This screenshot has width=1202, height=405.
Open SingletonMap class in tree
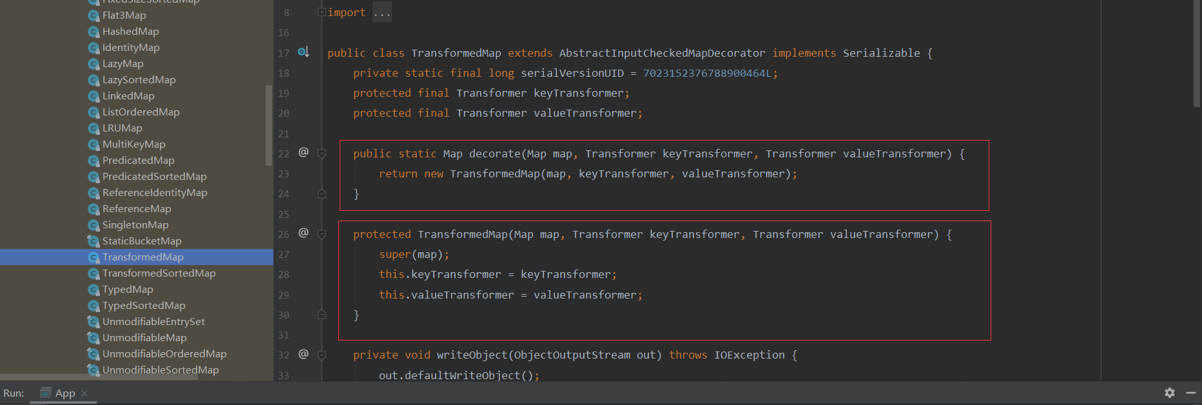click(x=135, y=224)
